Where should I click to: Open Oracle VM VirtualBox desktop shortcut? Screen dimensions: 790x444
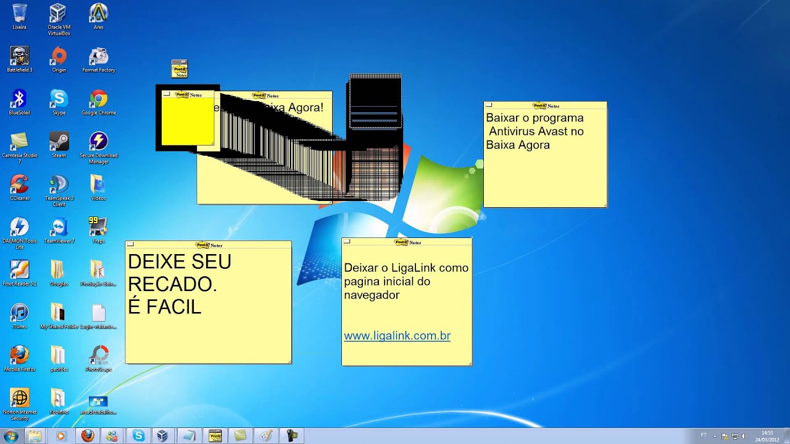point(59,19)
